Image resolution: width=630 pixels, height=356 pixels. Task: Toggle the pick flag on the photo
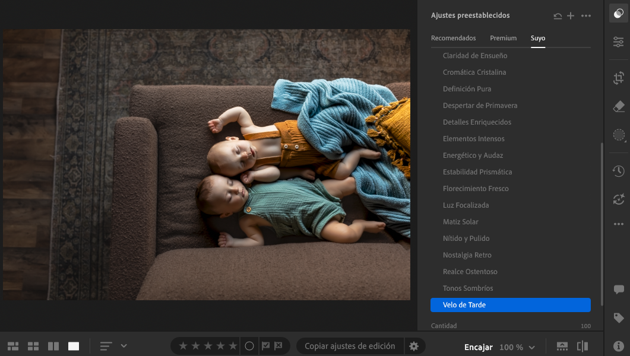265,346
